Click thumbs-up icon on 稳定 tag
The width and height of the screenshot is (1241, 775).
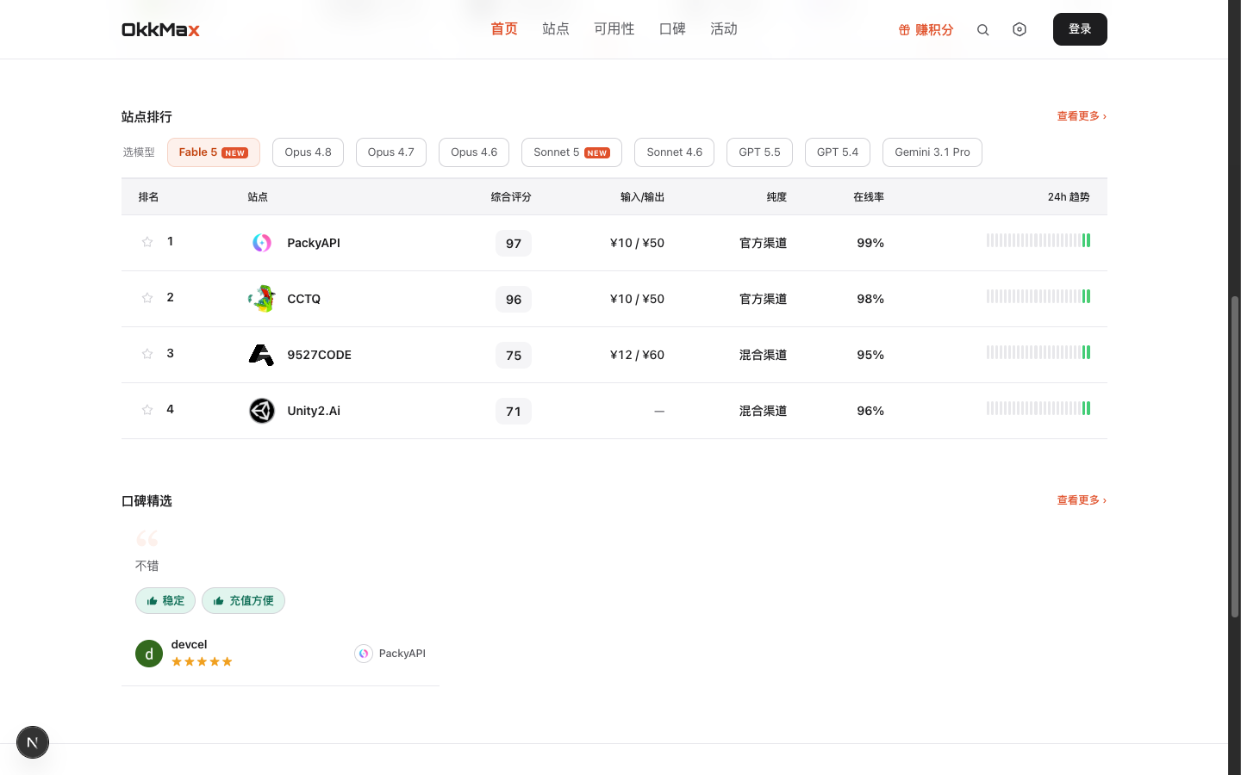coord(152,601)
